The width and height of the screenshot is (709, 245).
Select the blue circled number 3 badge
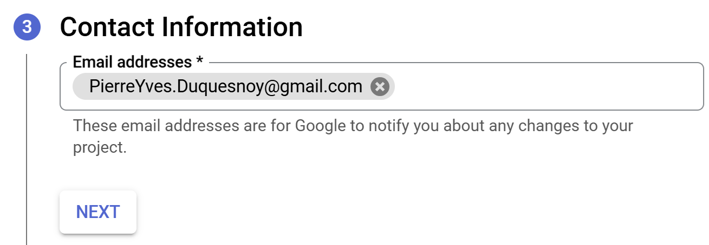point(27,27)
